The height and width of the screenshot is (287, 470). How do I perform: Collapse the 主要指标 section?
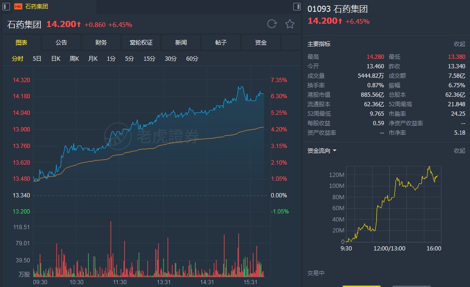[459, 44]
